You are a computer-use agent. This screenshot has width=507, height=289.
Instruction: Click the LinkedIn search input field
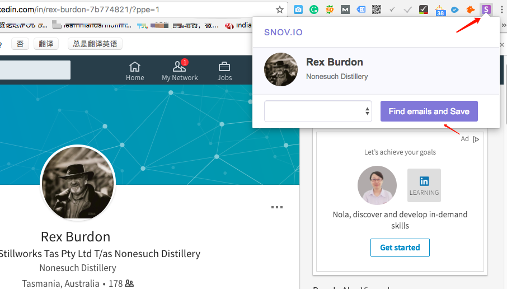[x=35, y=70]
